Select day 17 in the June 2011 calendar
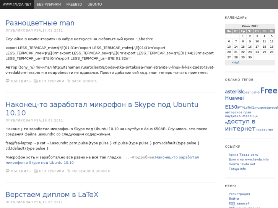Image resolution: width=278 pixels, height=208 pixels. pos(257,47)
